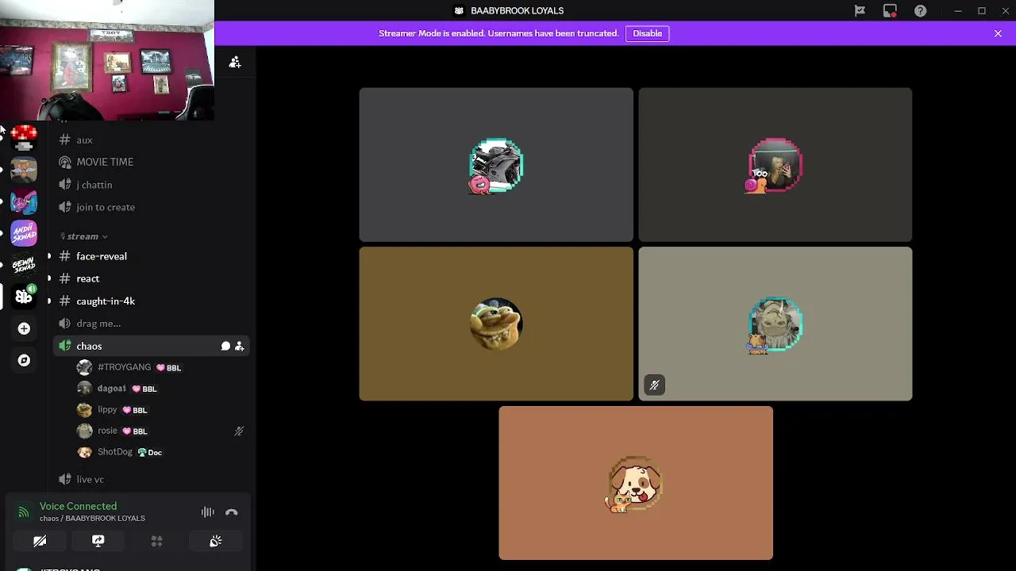Open the Discord inbox flag icon
This screenshot has width=1016, height=571.
[860, 11]
